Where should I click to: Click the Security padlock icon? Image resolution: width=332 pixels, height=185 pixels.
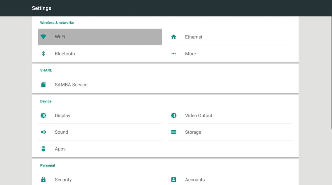point(43,179)
